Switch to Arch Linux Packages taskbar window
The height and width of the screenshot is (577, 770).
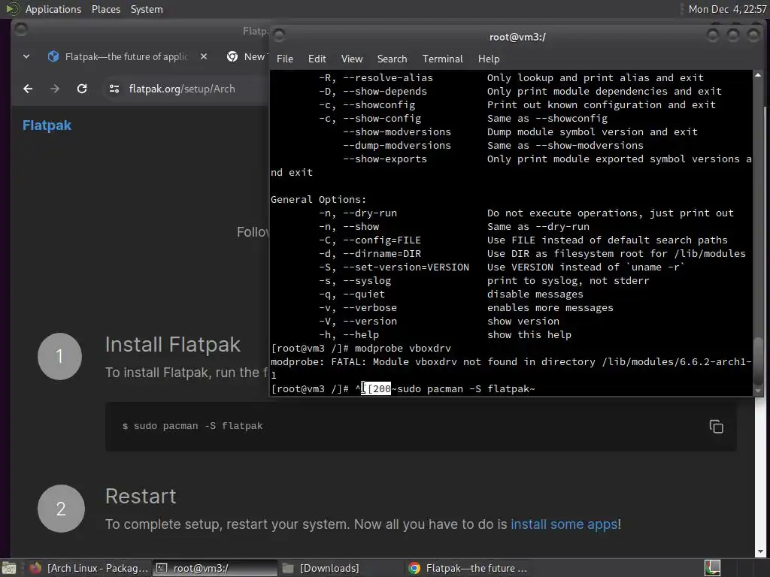89,568
